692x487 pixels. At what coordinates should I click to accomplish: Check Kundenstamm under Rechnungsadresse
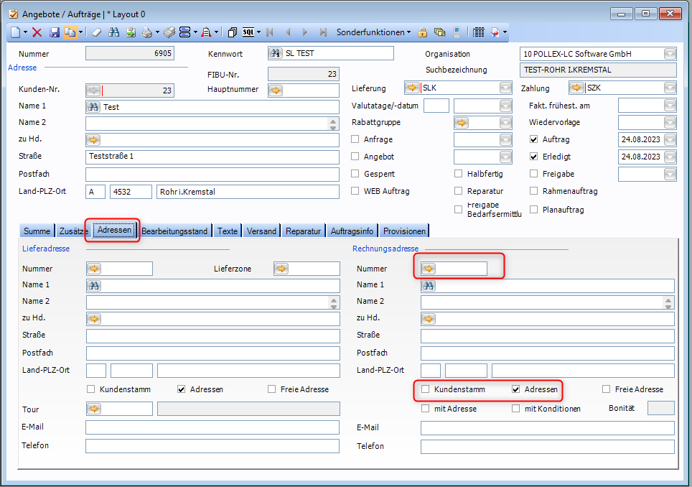point(426,389)
